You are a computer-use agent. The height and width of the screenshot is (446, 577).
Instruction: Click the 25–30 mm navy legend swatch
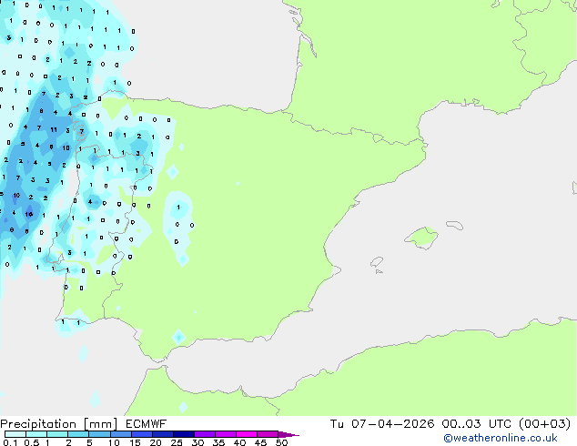point(183,434)
